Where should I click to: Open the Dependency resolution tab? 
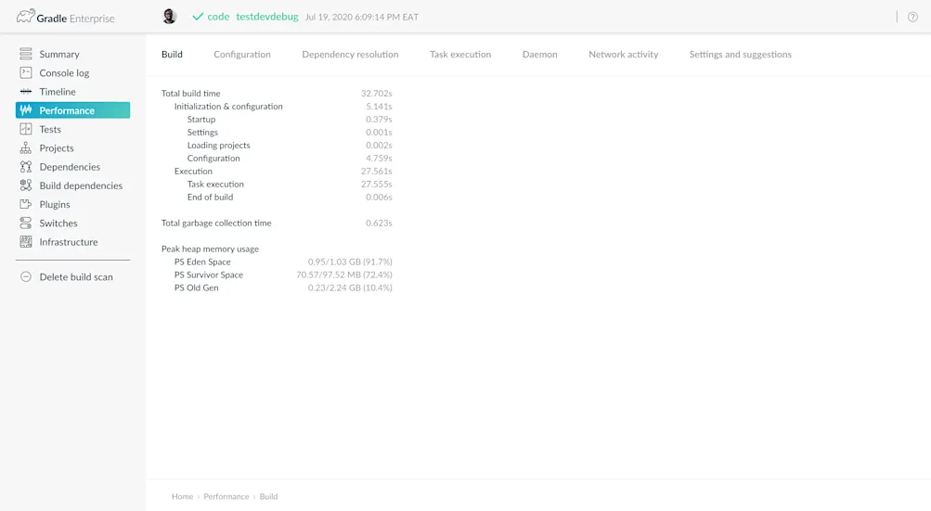[x=350, y=54]
